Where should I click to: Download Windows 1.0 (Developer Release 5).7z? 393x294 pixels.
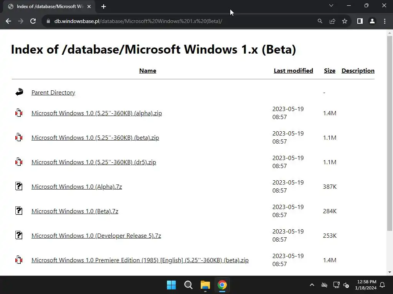point(96,236)
